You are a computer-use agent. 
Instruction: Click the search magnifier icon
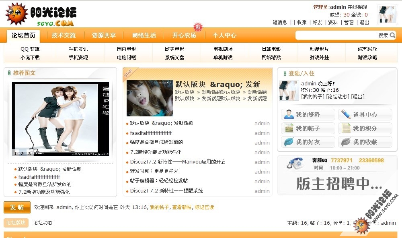tap(392, 35)
